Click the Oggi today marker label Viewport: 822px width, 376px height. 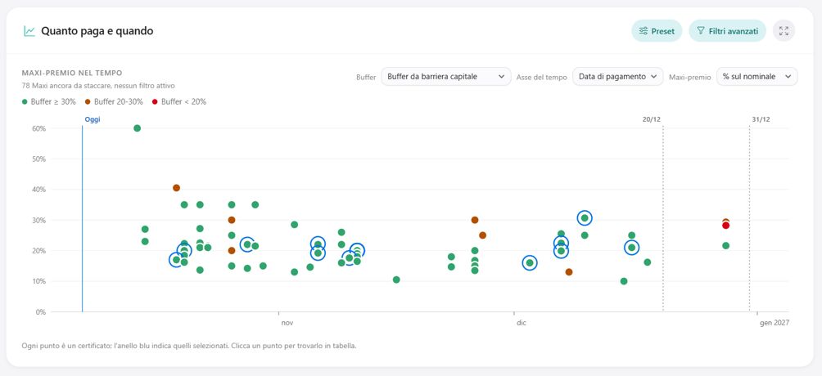coord(93,119)
